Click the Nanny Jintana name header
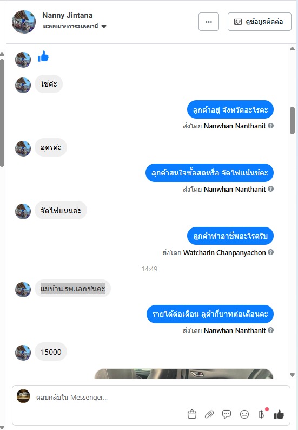298x430 pixels. pyautogui.click(x=68, y=15)
